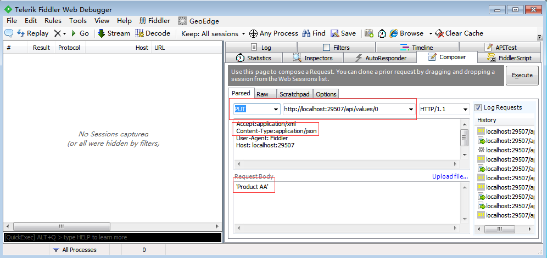
Task: Select the gear-icon history entry
Action: (x=505, y=150)
